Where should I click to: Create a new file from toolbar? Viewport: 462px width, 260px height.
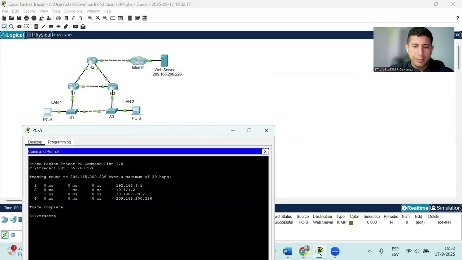4,18
